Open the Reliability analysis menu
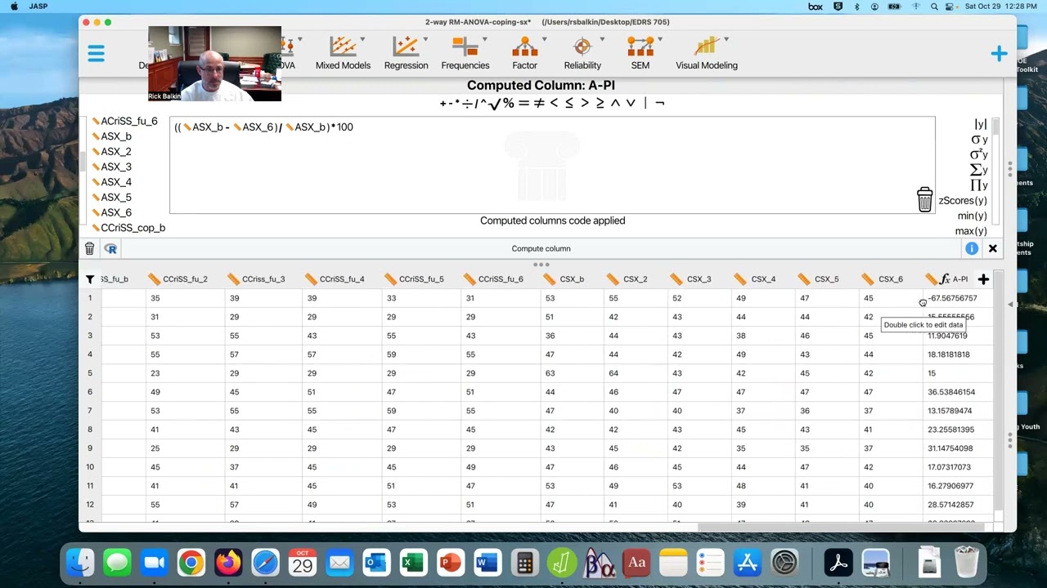 point(582,53)
